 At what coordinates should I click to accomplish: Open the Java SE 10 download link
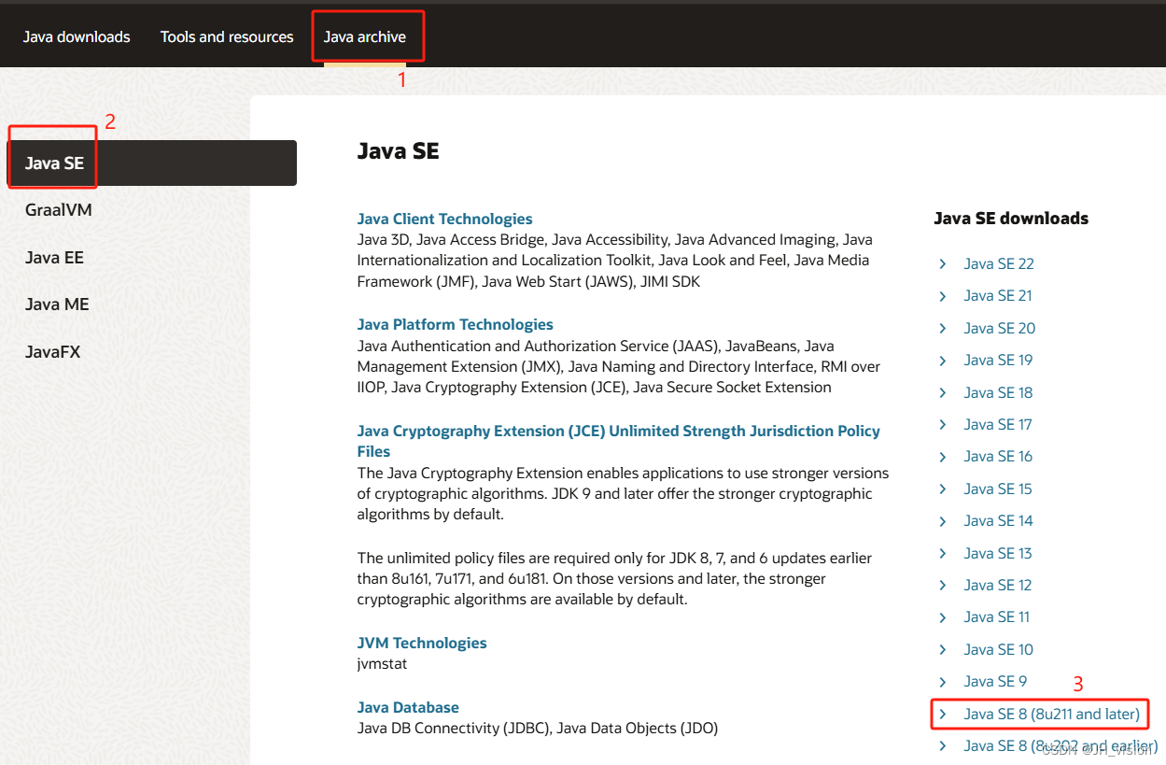pyautogui.click(x=999, y=650)
